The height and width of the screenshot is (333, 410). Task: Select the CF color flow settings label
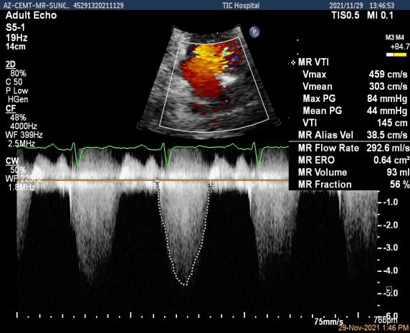click(x=11, y=108)
